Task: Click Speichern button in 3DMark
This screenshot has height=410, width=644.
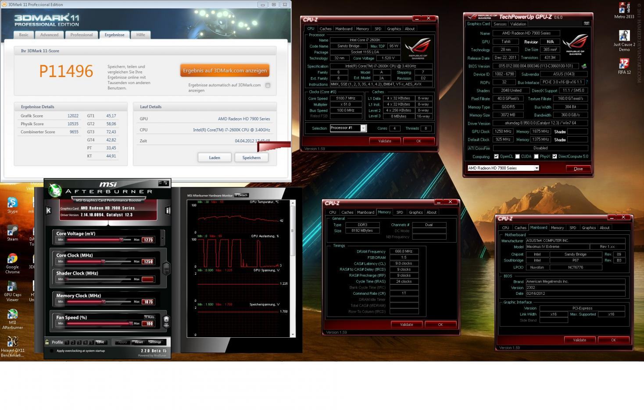Action: click(x=251, y=158)
